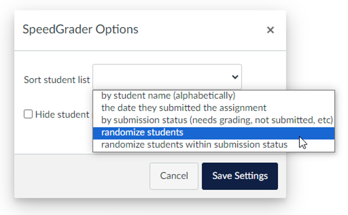Pick the highlighted "randomize students" option
Viewport: 348px width, 215px height.
tap(142, 132)
